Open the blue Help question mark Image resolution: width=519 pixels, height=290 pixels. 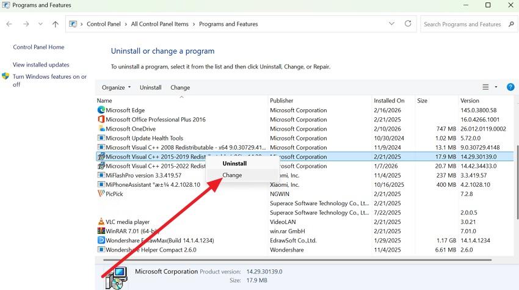[x=510, y=87]
